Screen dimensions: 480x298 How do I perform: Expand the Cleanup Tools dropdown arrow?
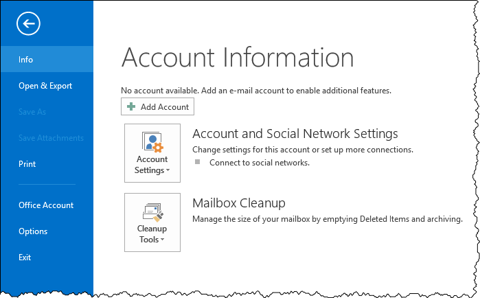coord(162,240)
